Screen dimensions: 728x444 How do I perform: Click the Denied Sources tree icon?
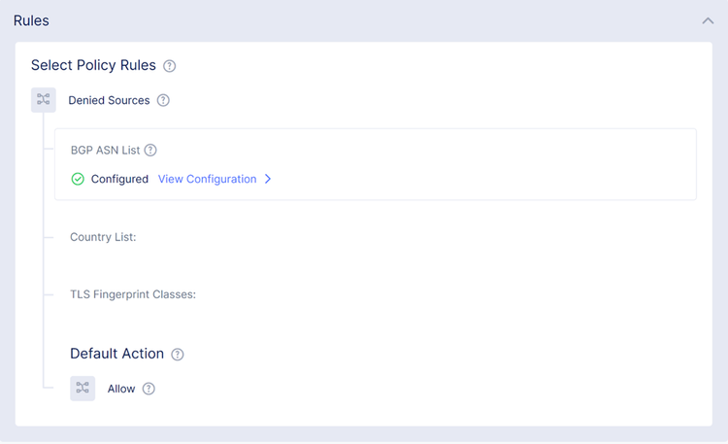44,100
